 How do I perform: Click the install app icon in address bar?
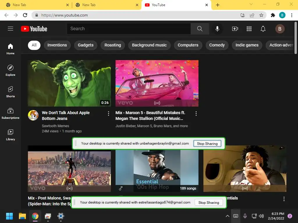click(243, 15)
